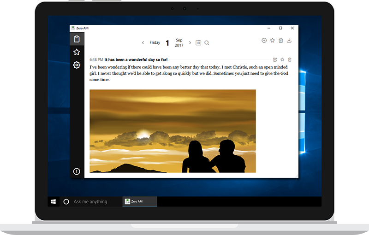The width and height of the screenshot is (369, 235).
Task: Go to previous day arrow
Action: click(x=143, y=42)
